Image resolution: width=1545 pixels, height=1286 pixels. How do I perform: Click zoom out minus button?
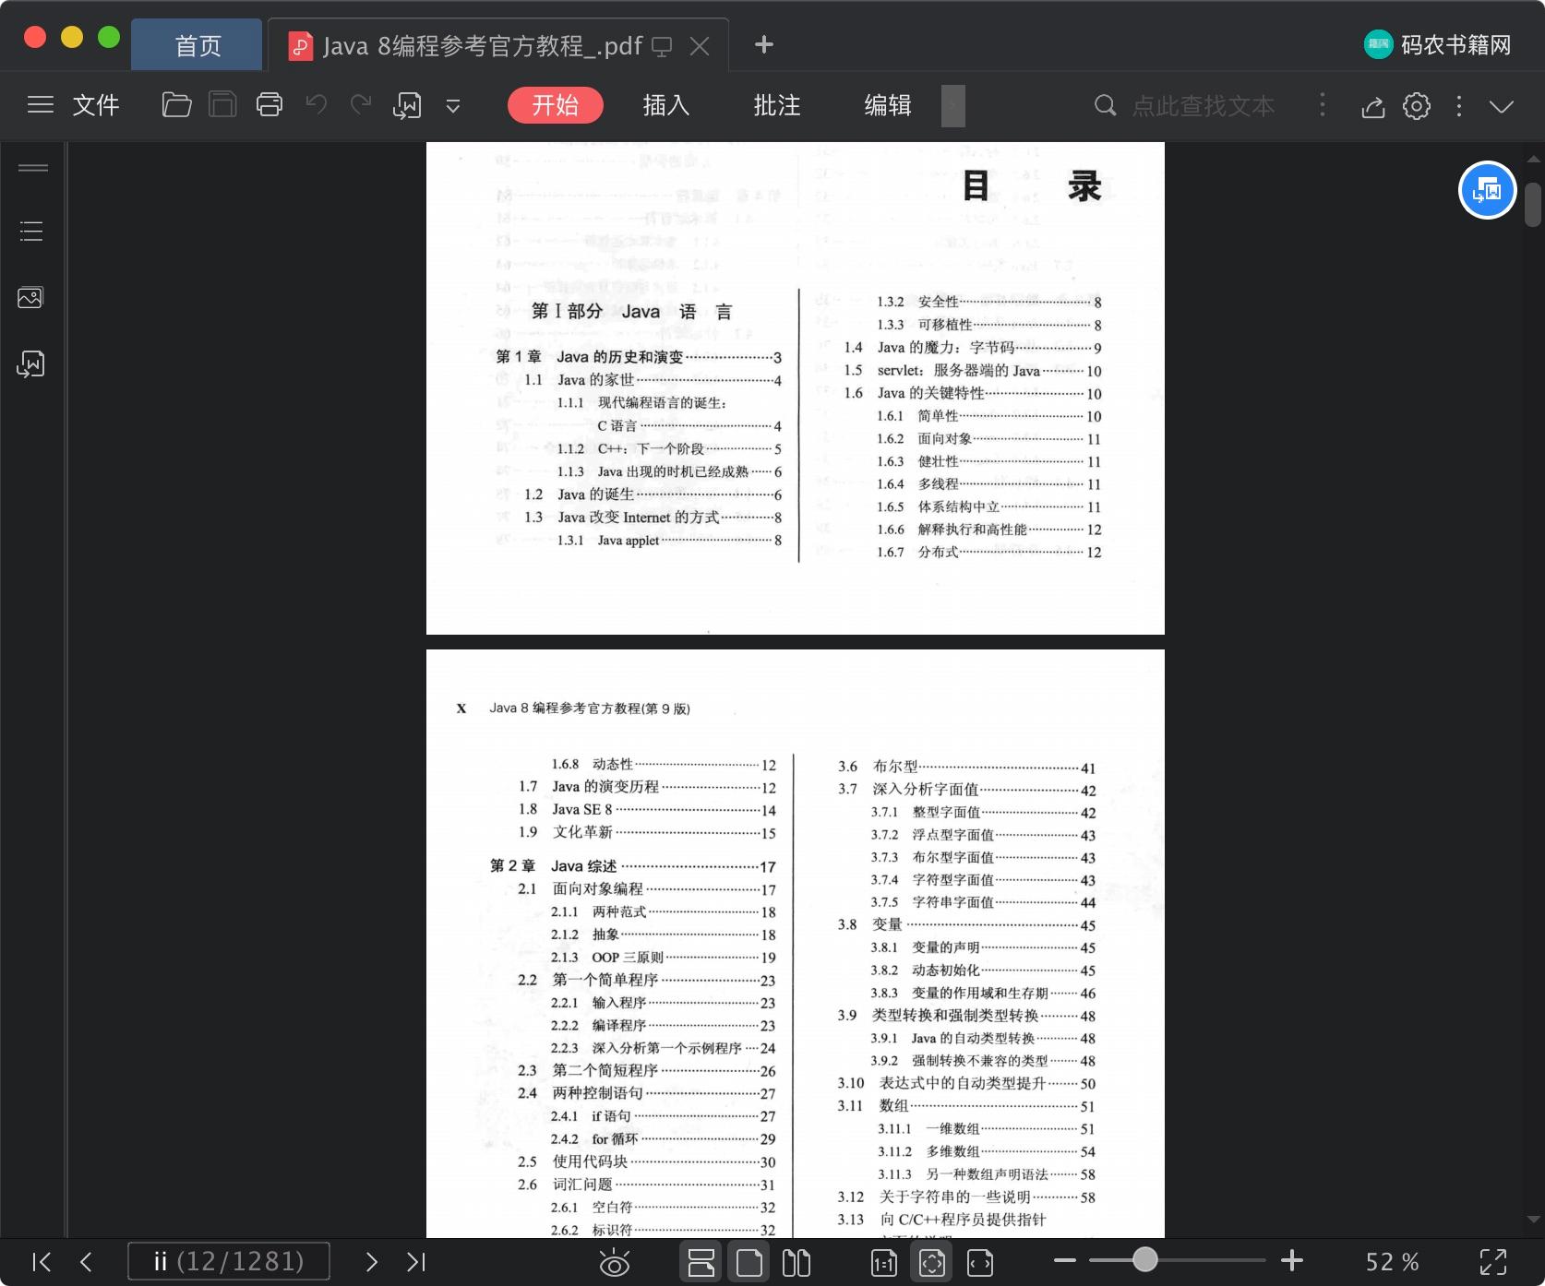1065,1260
